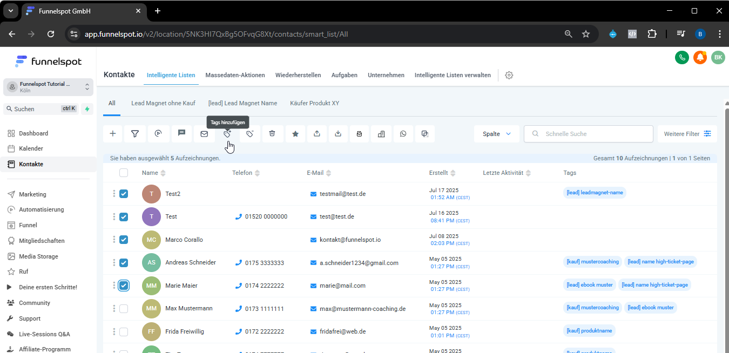Bookmark this page with the star icon

pyautogui.click(x=586, y=33)
